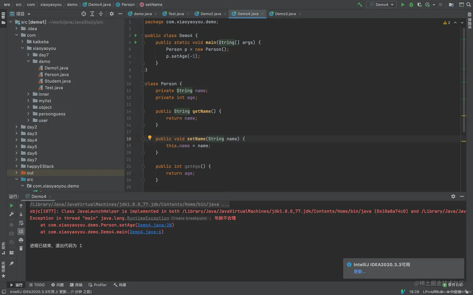This screenshot has height=295, width=473.
Task: Toggle scroll to end in the console
Action: (x=21, y=231)
